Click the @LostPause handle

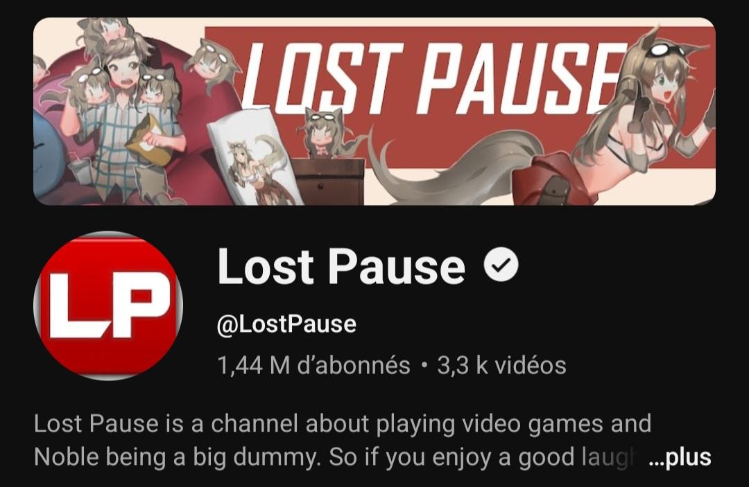pos(286,324)
